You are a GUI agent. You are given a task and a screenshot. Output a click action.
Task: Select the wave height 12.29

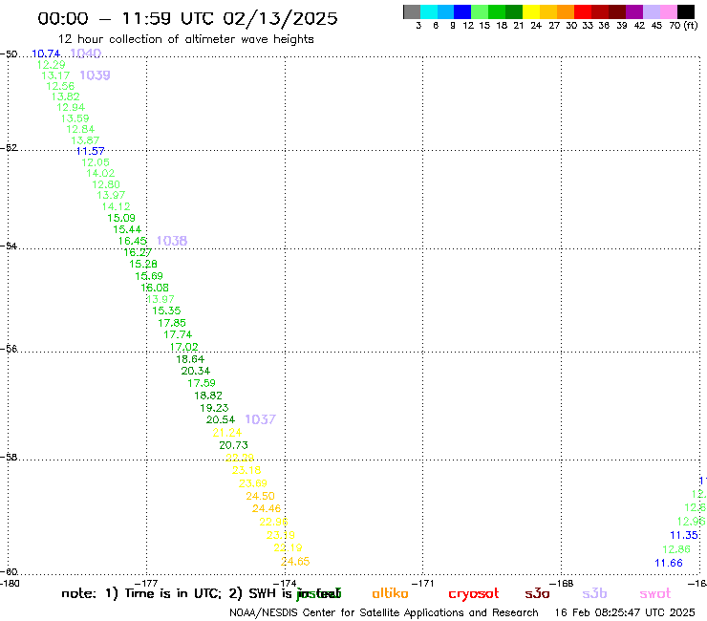(51, 65)
